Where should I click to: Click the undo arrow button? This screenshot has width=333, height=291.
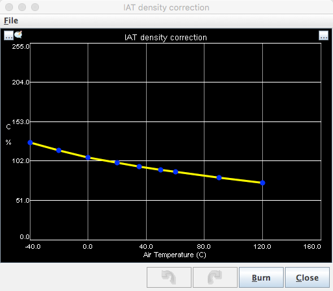pyautogui.click(x=169, y=277)
